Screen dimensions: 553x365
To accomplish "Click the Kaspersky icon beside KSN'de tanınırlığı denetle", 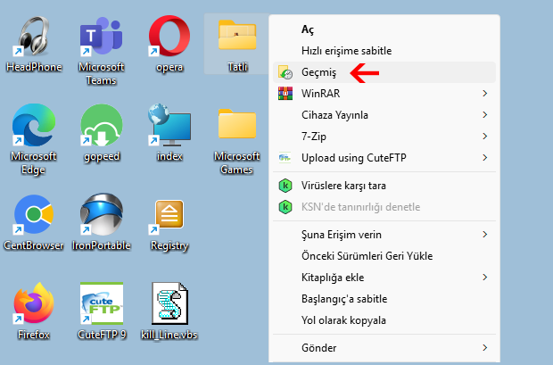I will click(285, 207).
